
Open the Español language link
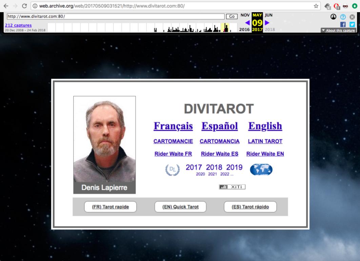219,126
